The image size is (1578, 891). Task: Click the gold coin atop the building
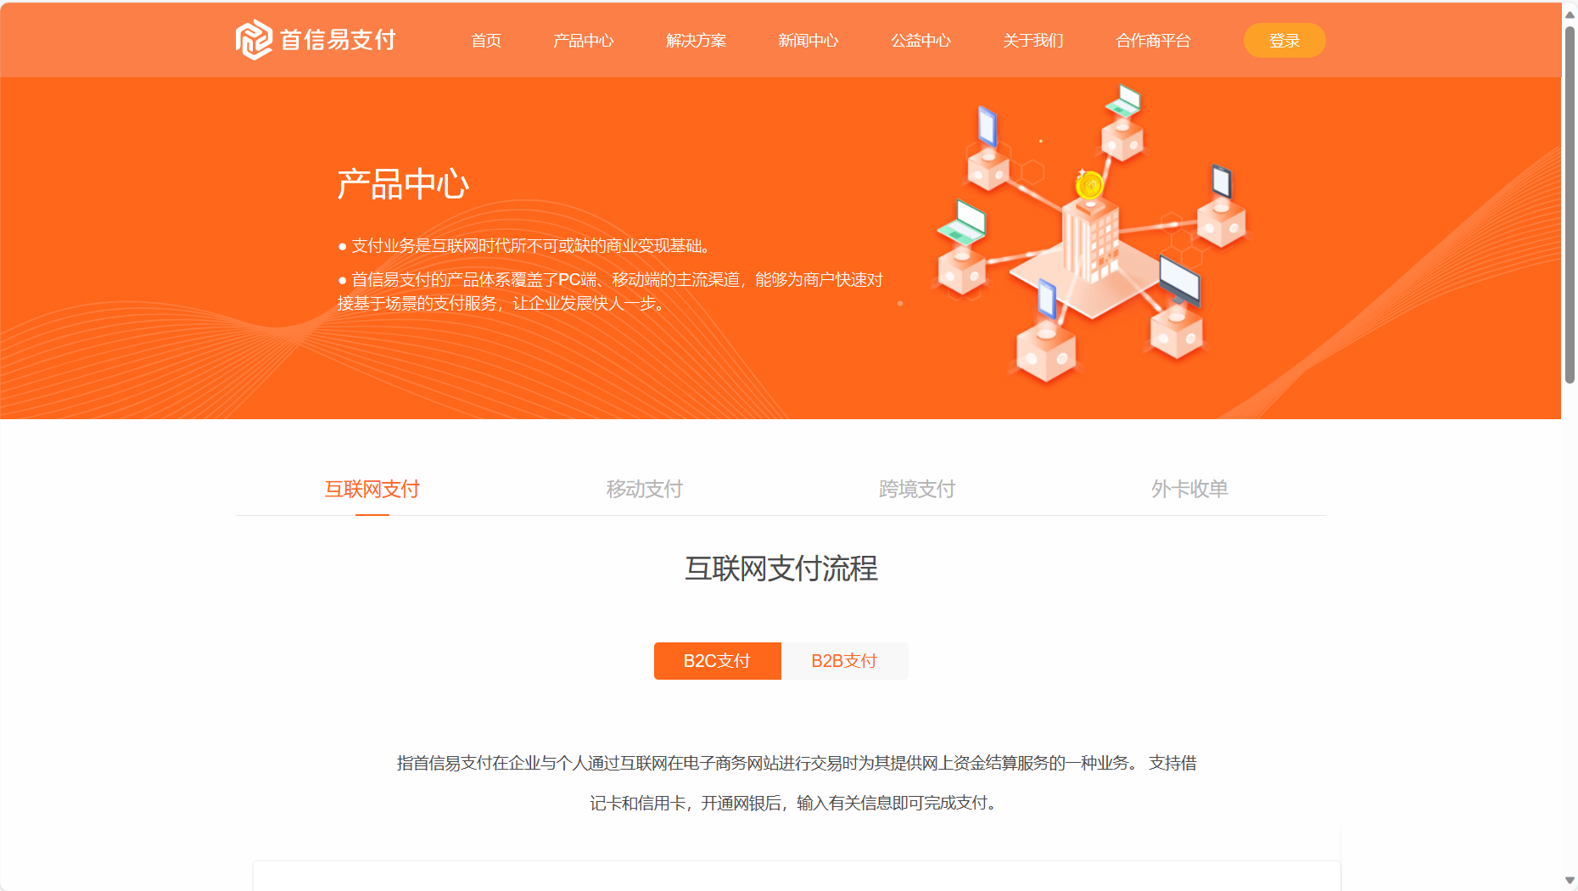1089,183
